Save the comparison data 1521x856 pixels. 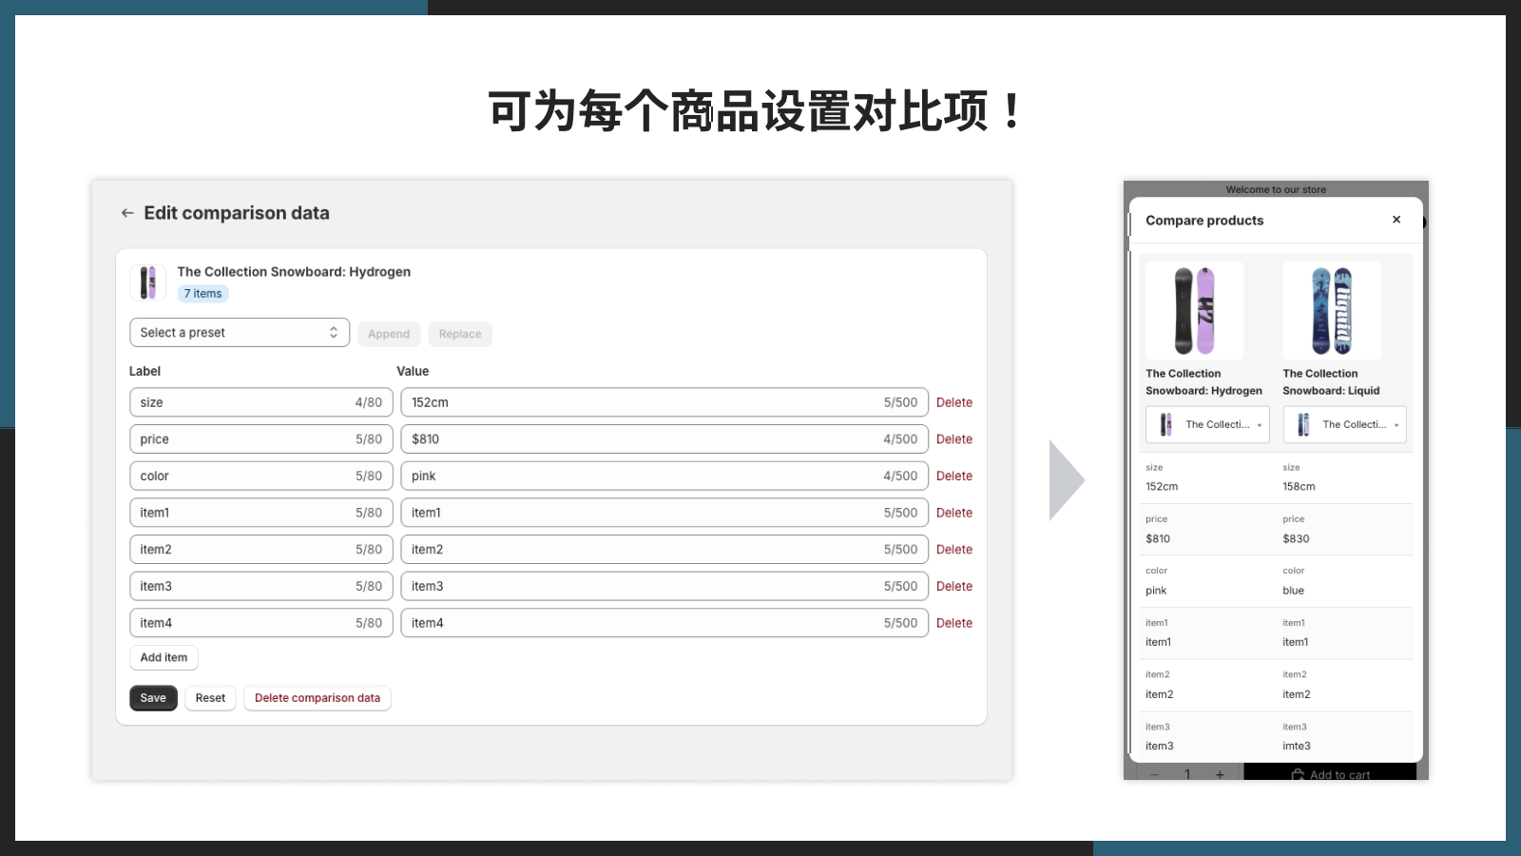pyautogui.click(x=153, y=698)
